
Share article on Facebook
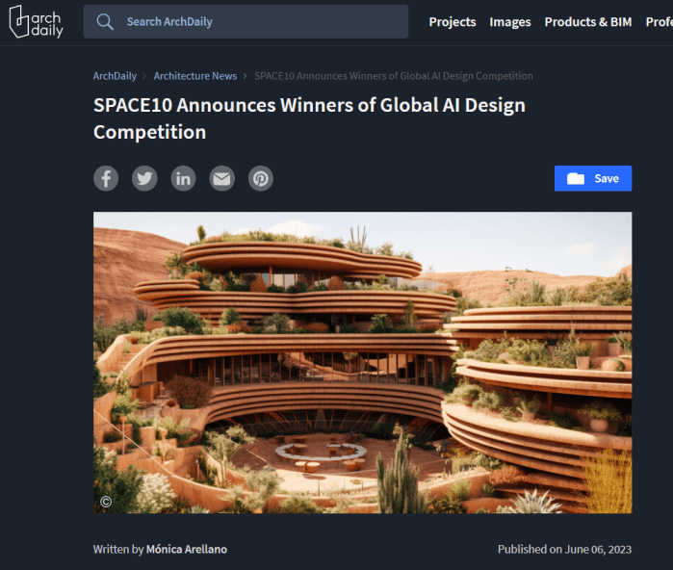[106, 178]
